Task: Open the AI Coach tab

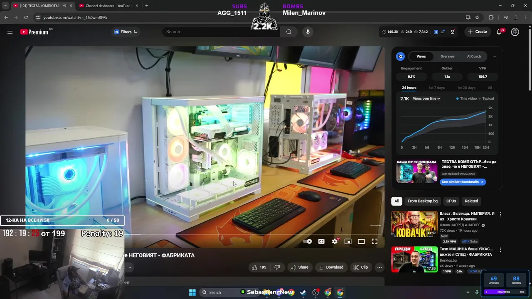Action: click(x=474, y=56)
